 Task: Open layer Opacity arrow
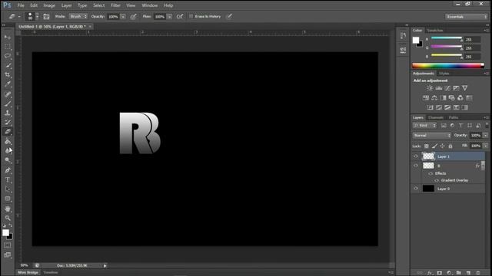pos(485,136)
